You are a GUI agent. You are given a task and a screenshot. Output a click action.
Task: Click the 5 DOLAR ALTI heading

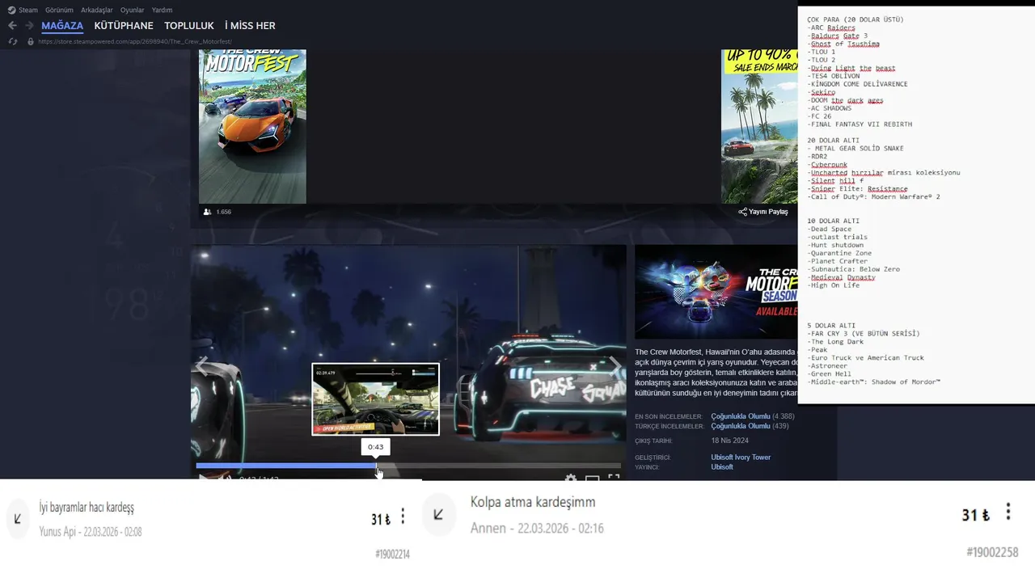tap(831, 326)
